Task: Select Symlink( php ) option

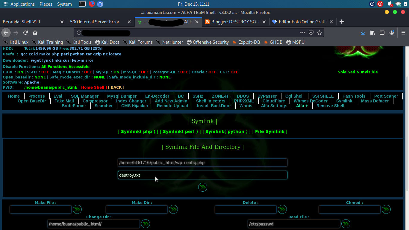Action: pos(138,131)
